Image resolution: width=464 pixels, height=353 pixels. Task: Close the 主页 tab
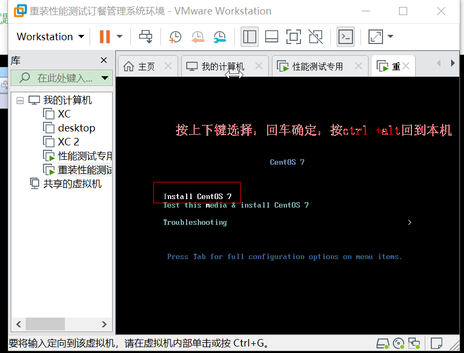tap(168, 66)
